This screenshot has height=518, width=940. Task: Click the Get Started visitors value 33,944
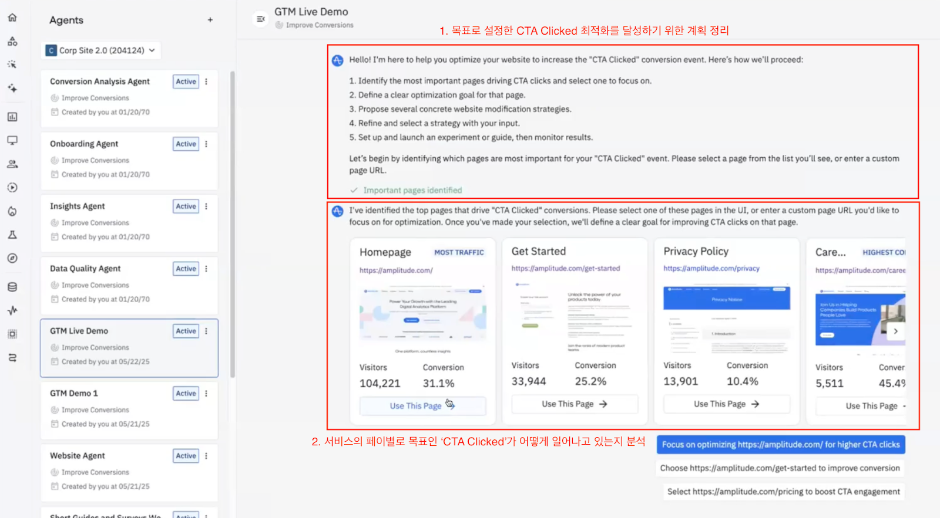coord(529,381)
